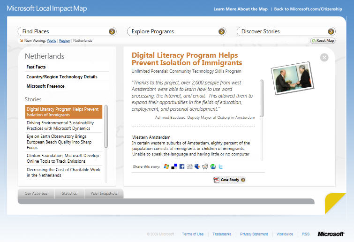Share story on Delicious

click(x=174, y=166)
